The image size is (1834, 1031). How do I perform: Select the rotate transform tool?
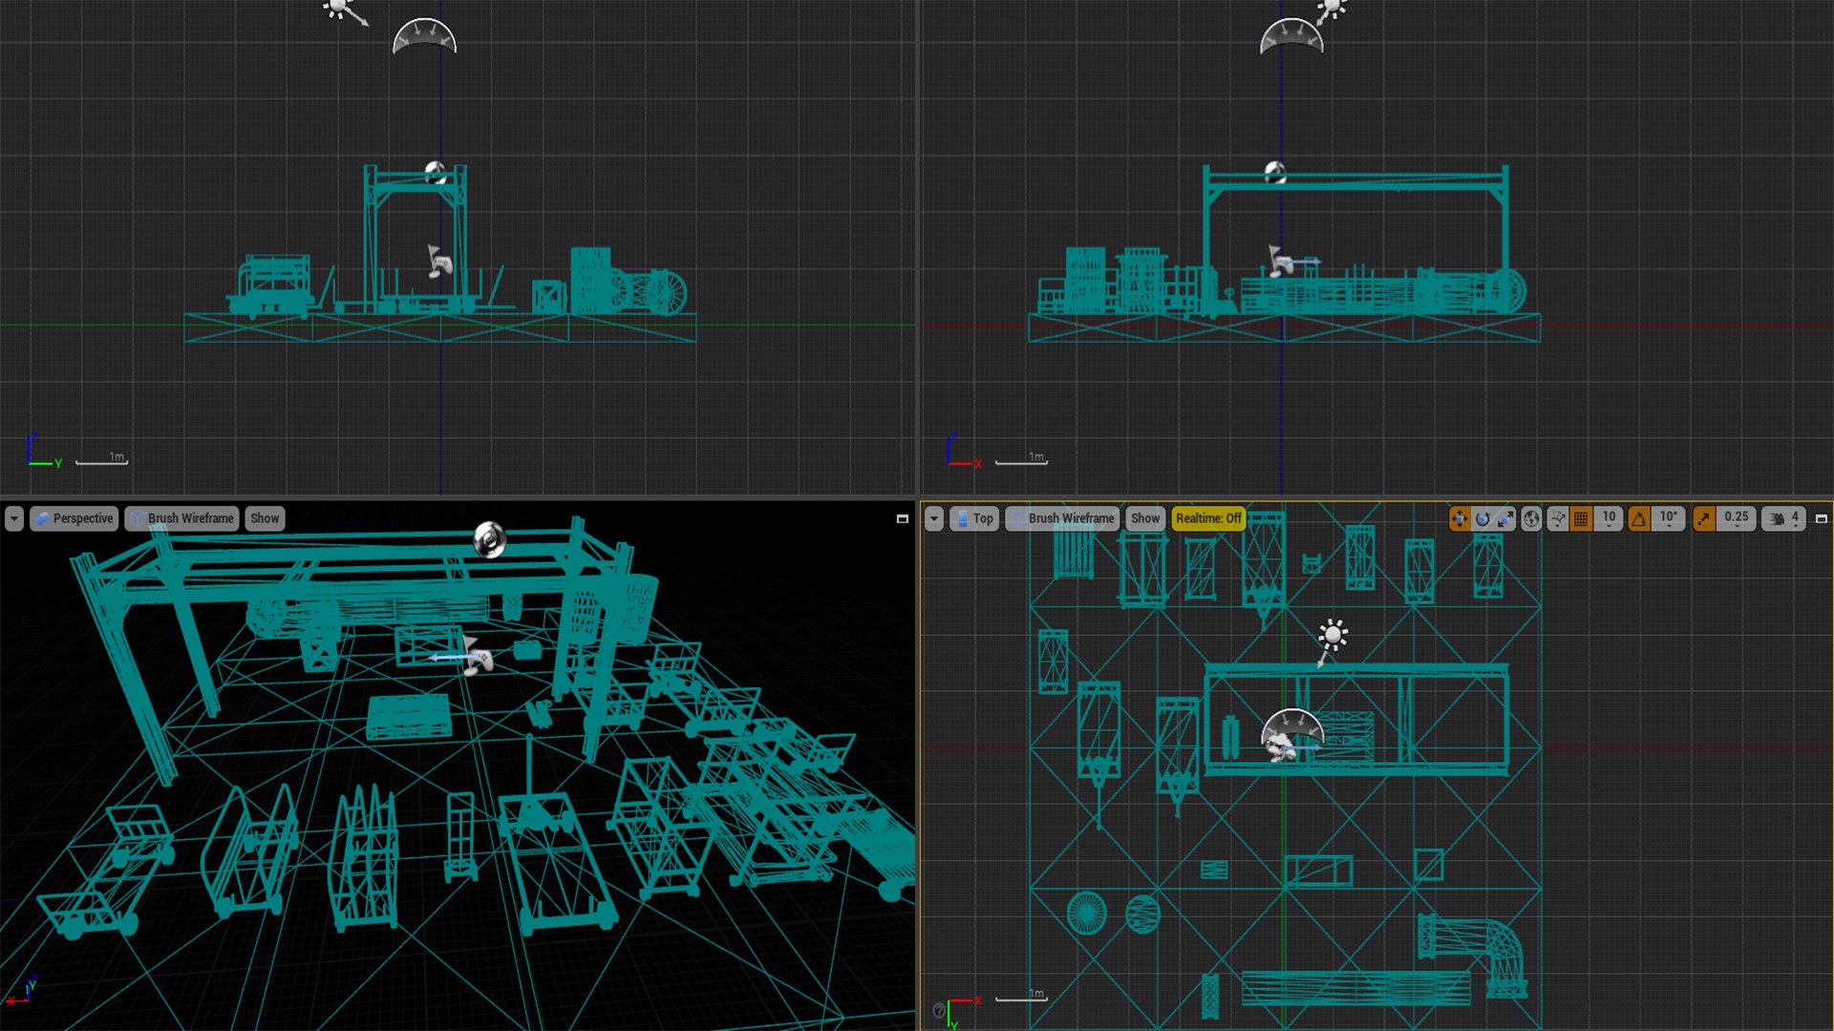(x=1482, y=518)
